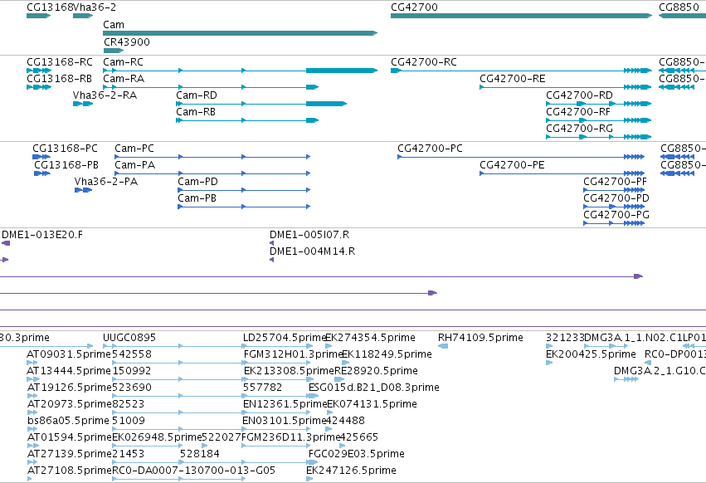The height and width of the screenshot is (483, 706).
Task: Click the AT27139.5prime EST label
Action: [x=70, y=454]
